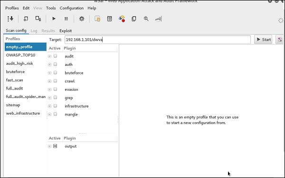Enable the audit plugin checkbox
This screenshot has width=285, height=178.
click(x=55, y=56)
